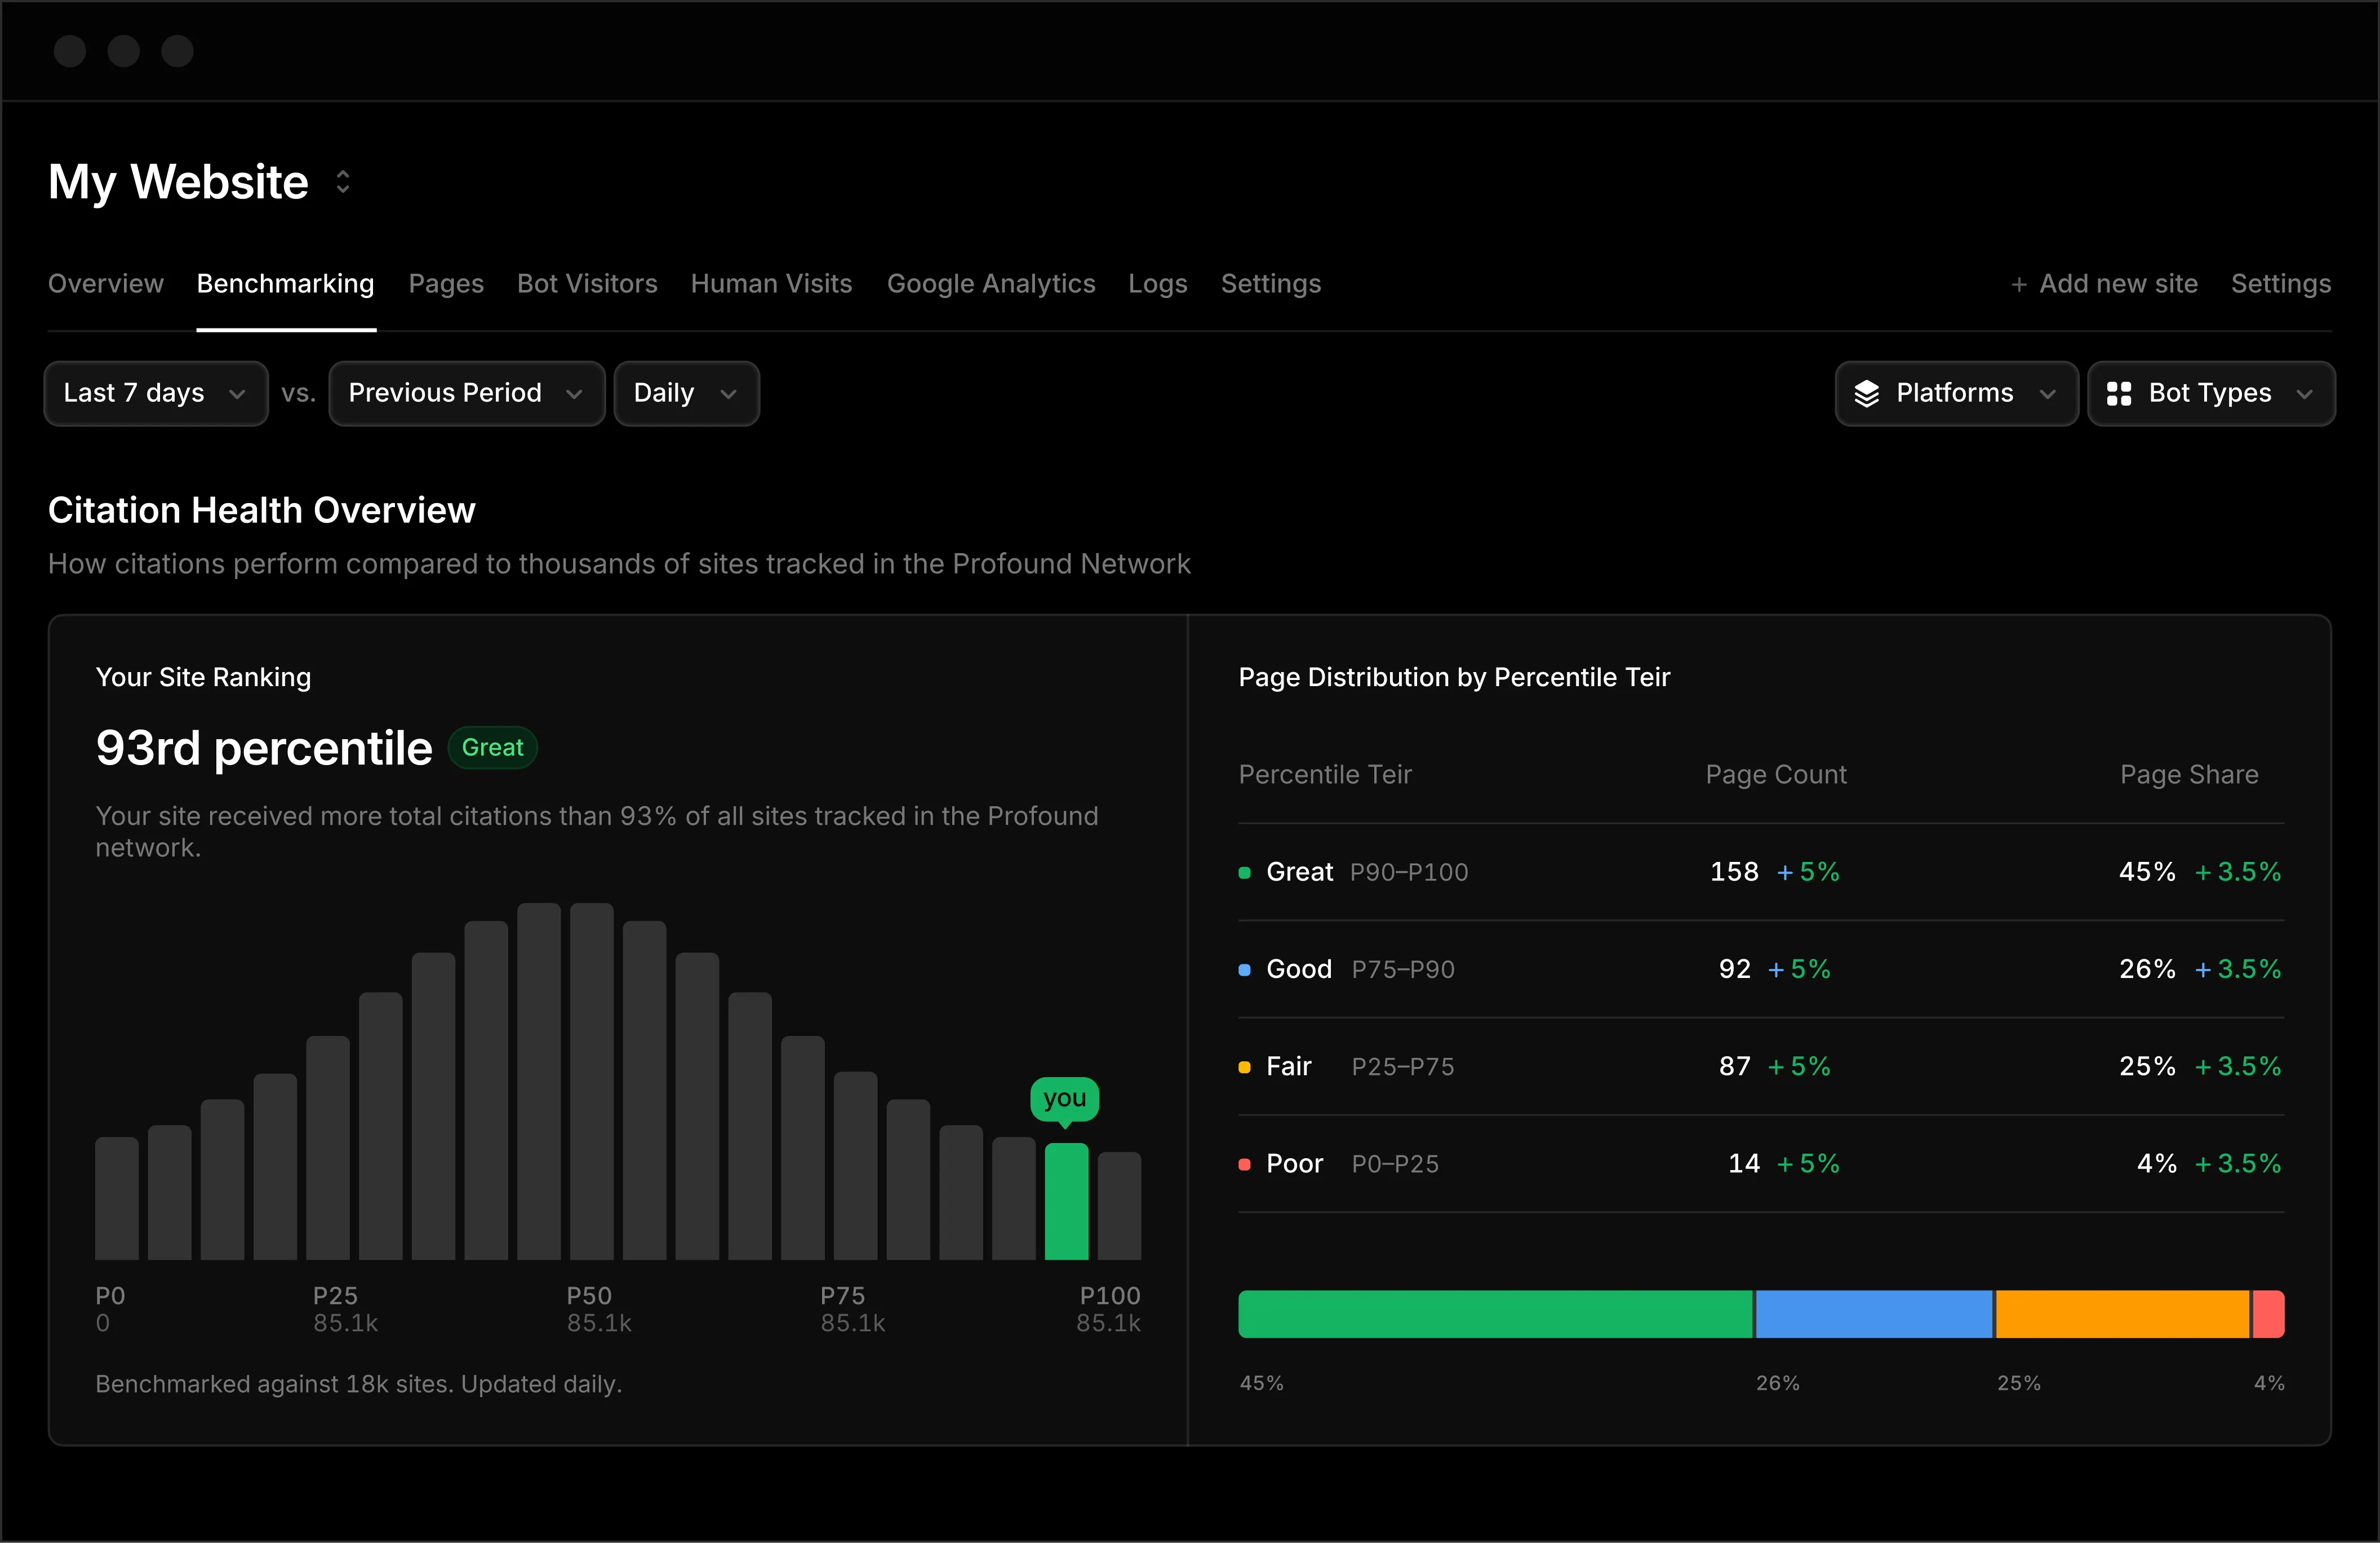Open the Settings tab next to Logs
Viewport: 2380px width, 1543px height.
[x=1271, y=284]
